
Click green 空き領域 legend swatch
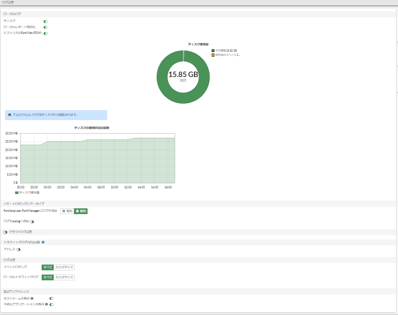point(213,51)
